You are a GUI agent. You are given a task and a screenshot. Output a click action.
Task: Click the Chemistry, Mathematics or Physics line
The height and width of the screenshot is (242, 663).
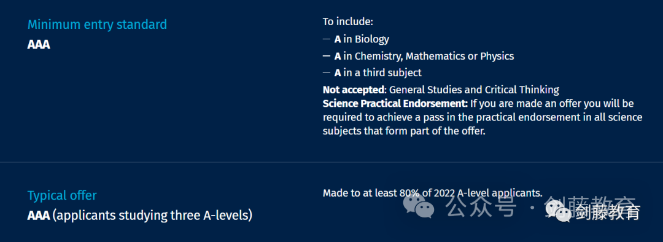424,56
